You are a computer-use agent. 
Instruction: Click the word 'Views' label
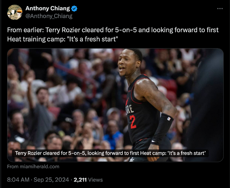coord(96,180)
